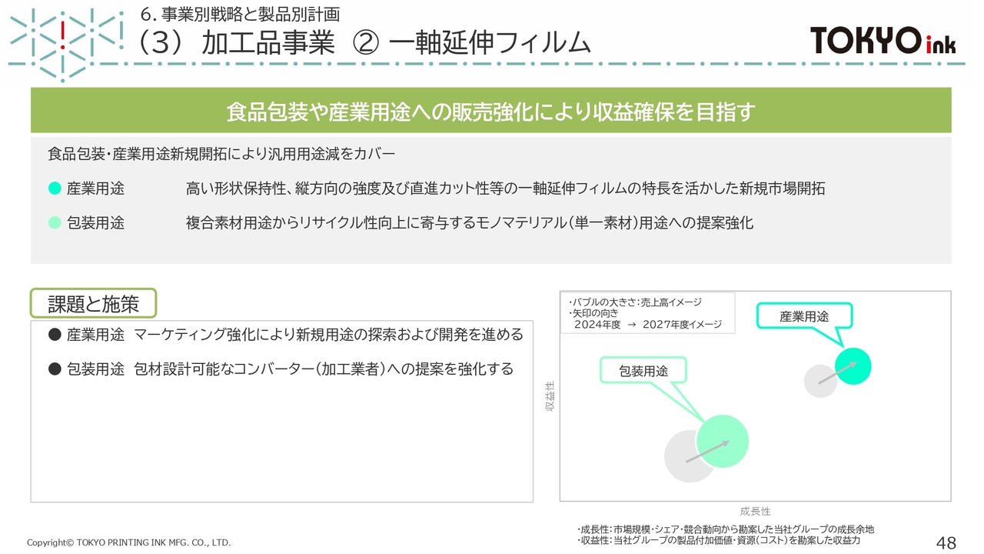Click the green banner '食品包装や産業用途への販売強化により収益確保を目指す'

(x=490, y=111)
